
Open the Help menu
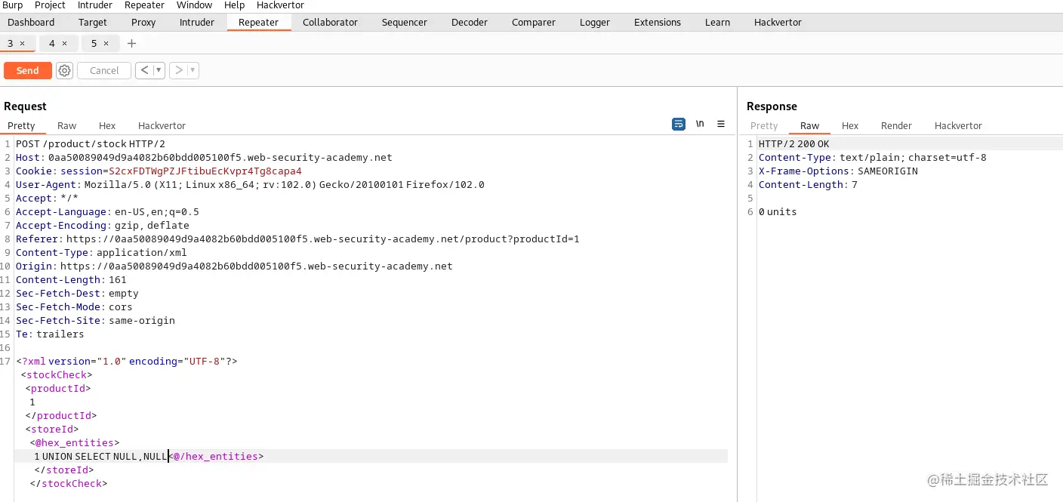click(234, 5)
